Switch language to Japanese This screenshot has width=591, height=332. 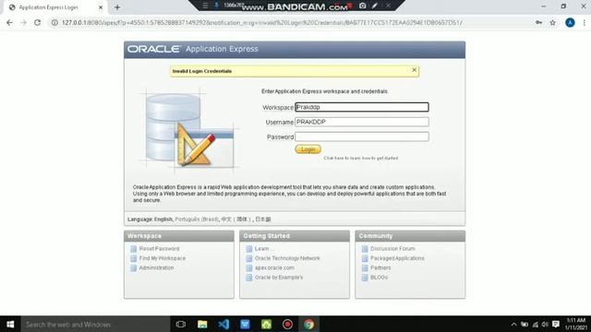coord(263,219)
